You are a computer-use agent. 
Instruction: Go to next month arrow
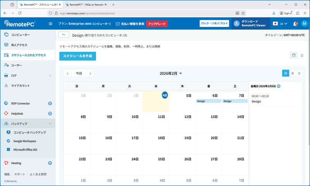[90, 73]
